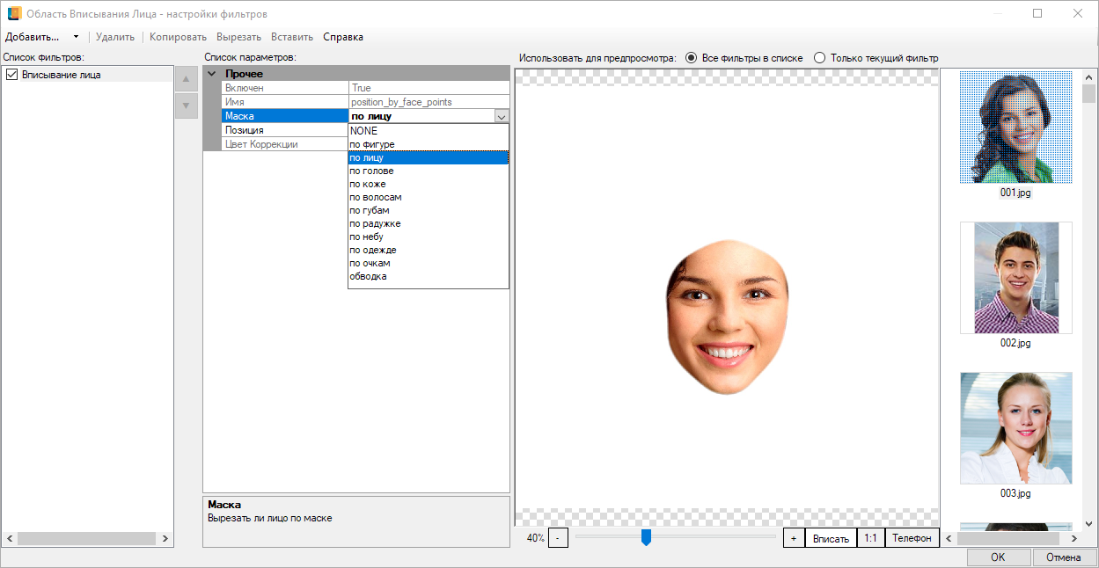
Task: Click the 001.jpg file name label
Action: (1015, 193)
